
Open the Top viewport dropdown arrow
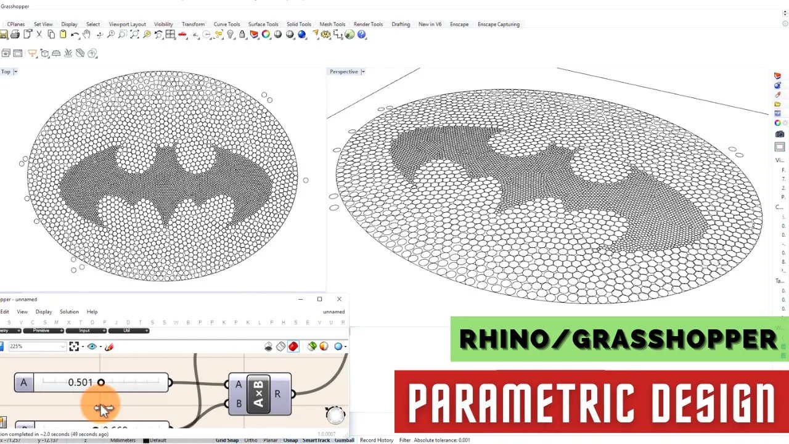point(15,72)
